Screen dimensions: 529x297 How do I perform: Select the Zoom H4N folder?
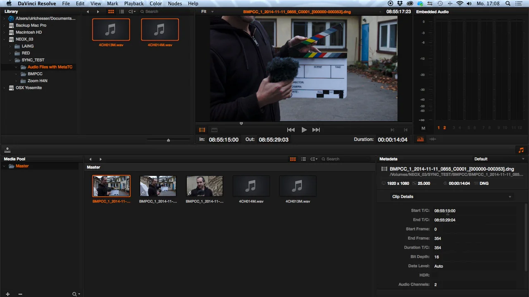[x=37, y=81]
